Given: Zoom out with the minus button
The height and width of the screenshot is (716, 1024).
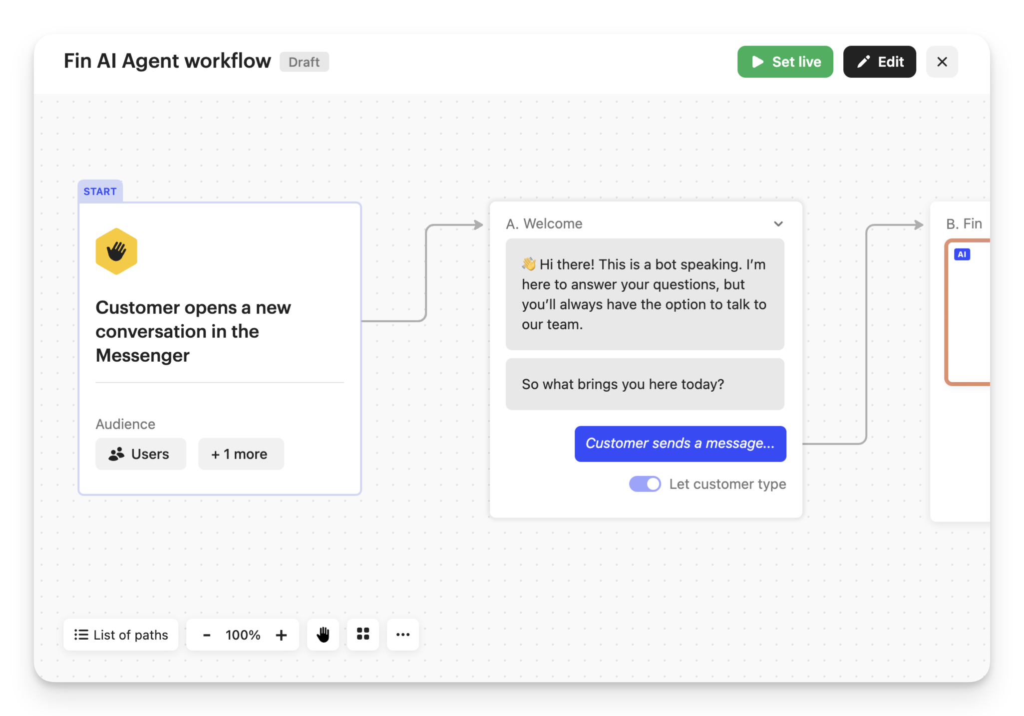Looking at the screenshot, I should tap(207, 635).
